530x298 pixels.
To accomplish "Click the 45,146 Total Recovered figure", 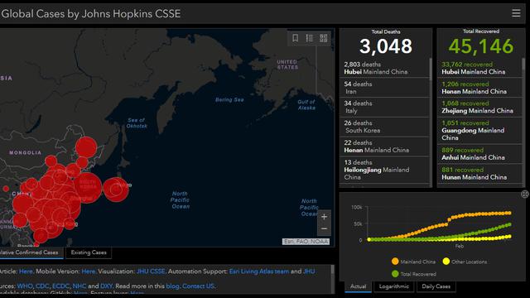I will (480, 46).
